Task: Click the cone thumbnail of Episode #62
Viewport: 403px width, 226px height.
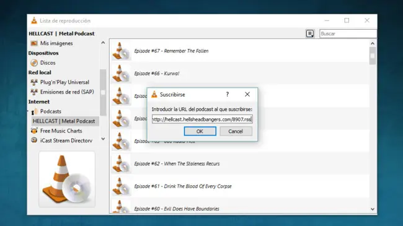Action: point(122,163)
